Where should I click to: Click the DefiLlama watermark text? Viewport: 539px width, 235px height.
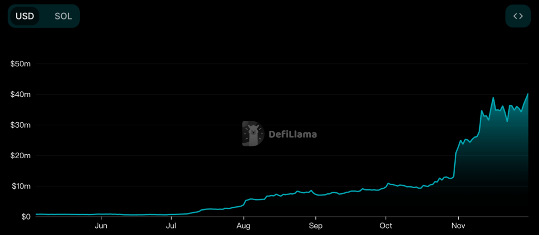pos(292,134)
